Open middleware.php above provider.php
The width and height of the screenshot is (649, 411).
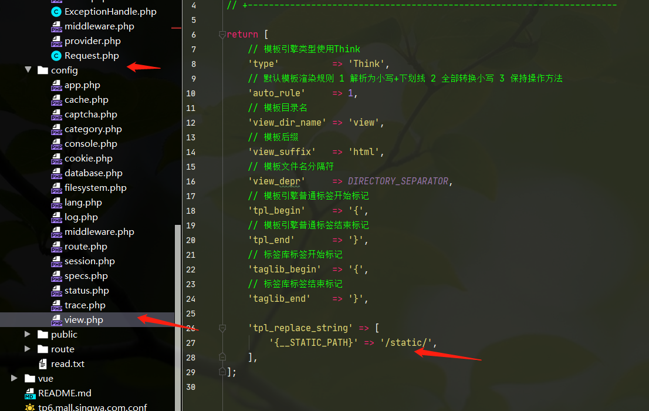[99, 26]
